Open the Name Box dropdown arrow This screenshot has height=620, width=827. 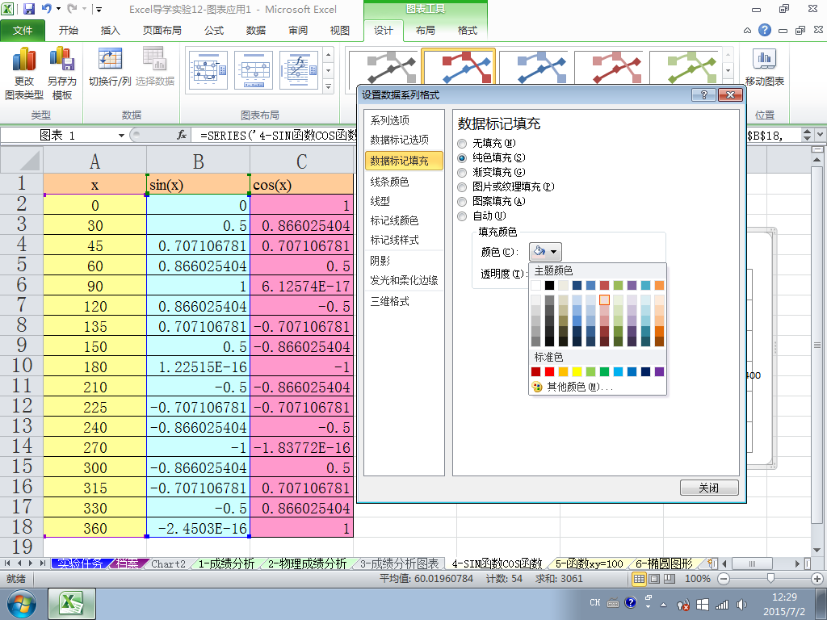pyautogui.click(x=122, y=136)
